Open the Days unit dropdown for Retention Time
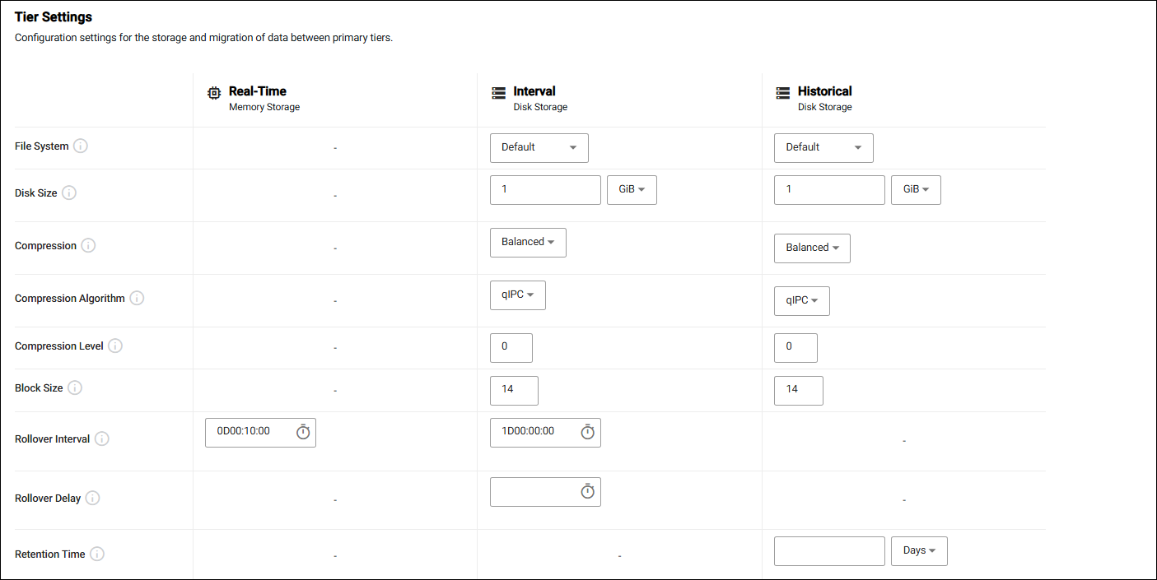Screen dimensions: 1157x580 tap(919, 550)
